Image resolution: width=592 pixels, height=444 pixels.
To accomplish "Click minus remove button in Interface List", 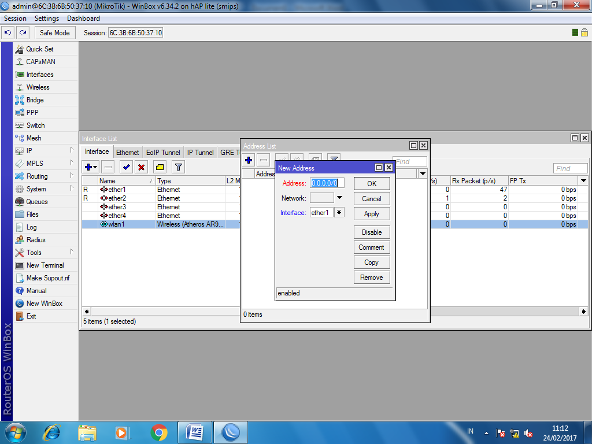I will (108, 167).
